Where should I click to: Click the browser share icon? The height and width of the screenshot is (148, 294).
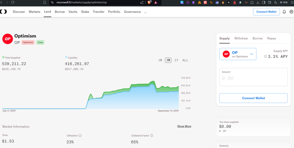[x=142, y=3]
